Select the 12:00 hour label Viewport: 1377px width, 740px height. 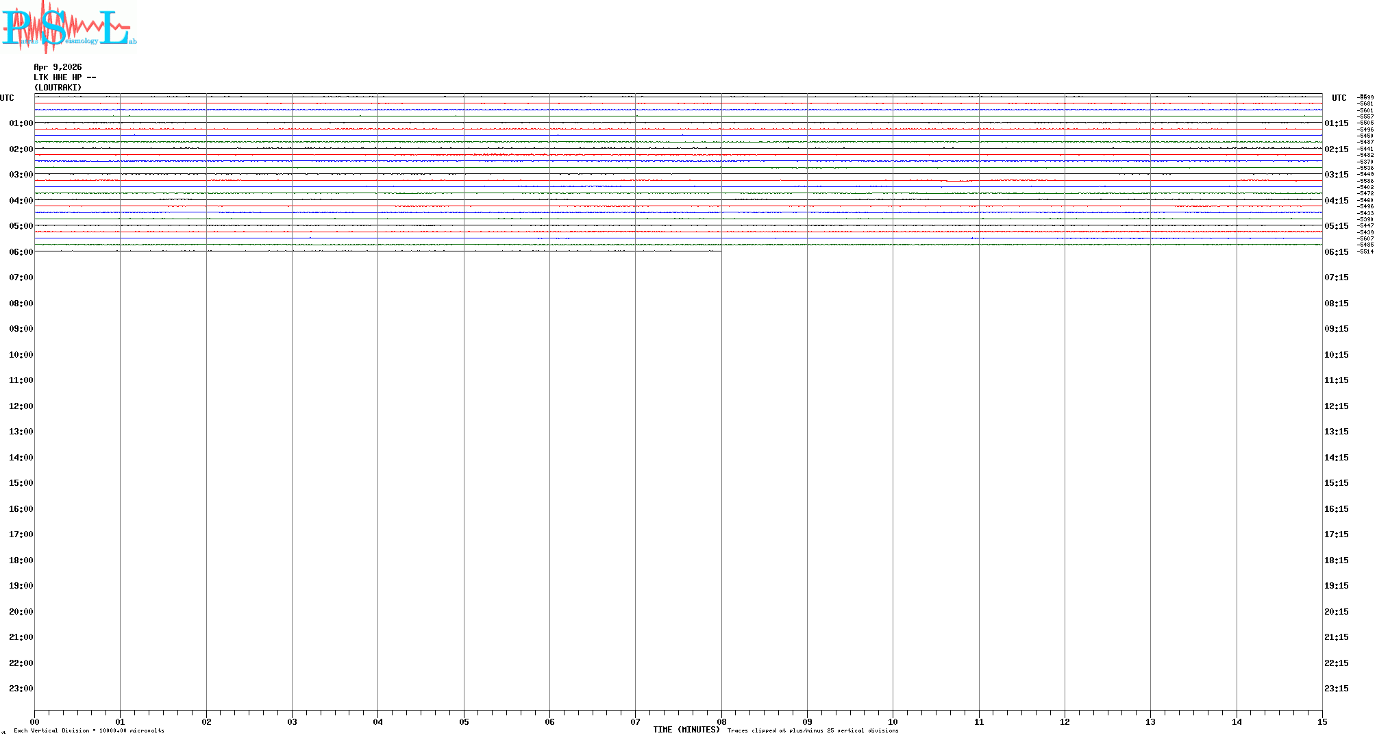(21, 406)
